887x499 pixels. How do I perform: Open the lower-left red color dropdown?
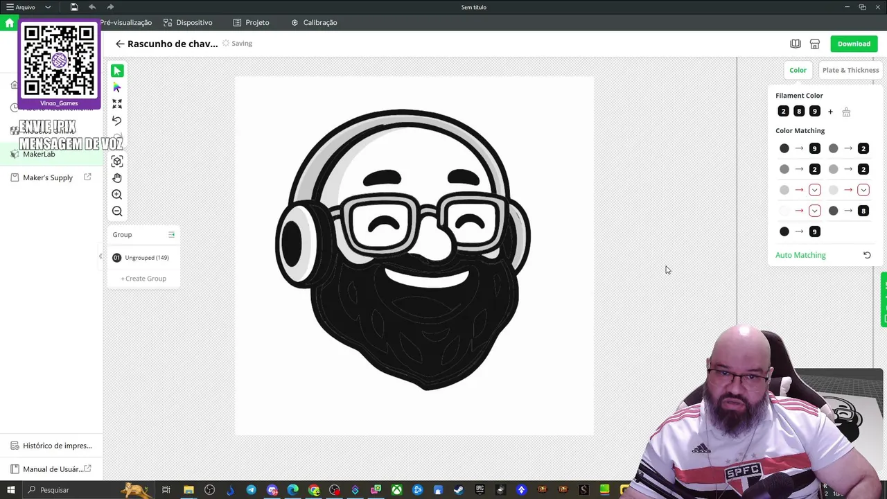tap(815, 211)
